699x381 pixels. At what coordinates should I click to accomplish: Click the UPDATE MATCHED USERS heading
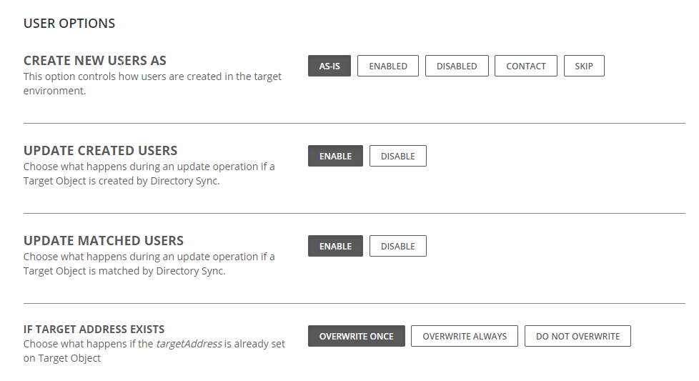[104, 241]
